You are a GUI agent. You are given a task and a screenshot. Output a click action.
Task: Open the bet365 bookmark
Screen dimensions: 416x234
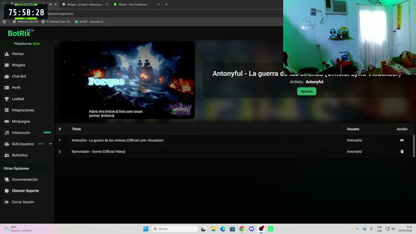coord(90,22)
